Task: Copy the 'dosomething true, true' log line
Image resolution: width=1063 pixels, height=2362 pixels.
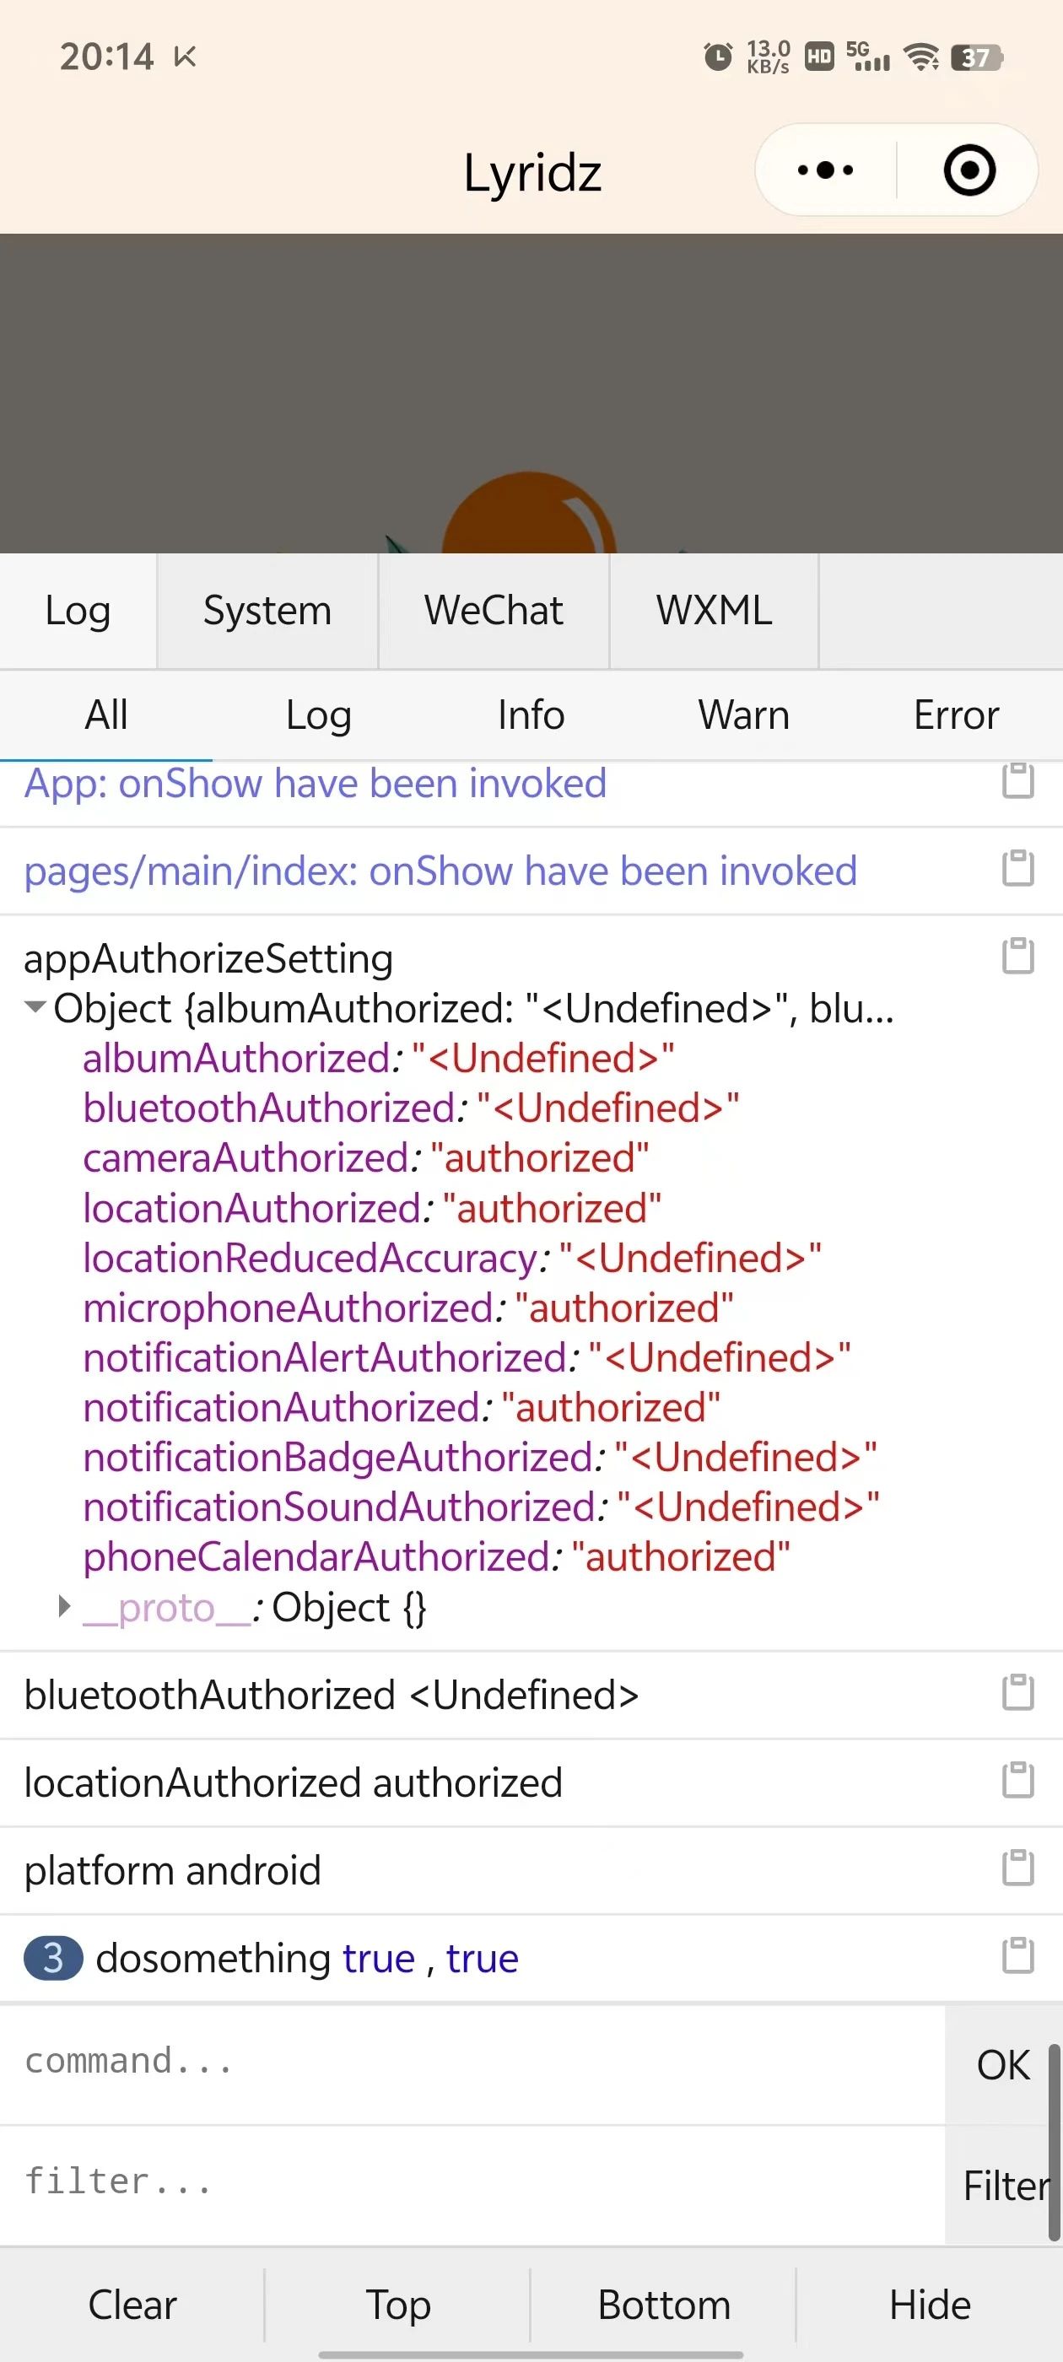Action: pyautogui.click(x=1017, y=1955)
